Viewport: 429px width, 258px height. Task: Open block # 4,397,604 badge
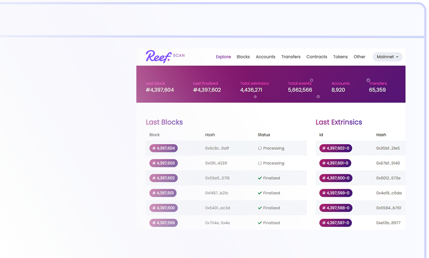pyautogui.click(x=163, y=148)
